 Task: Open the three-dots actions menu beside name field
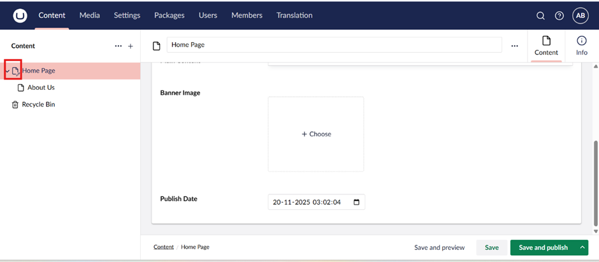click(515, 46)
